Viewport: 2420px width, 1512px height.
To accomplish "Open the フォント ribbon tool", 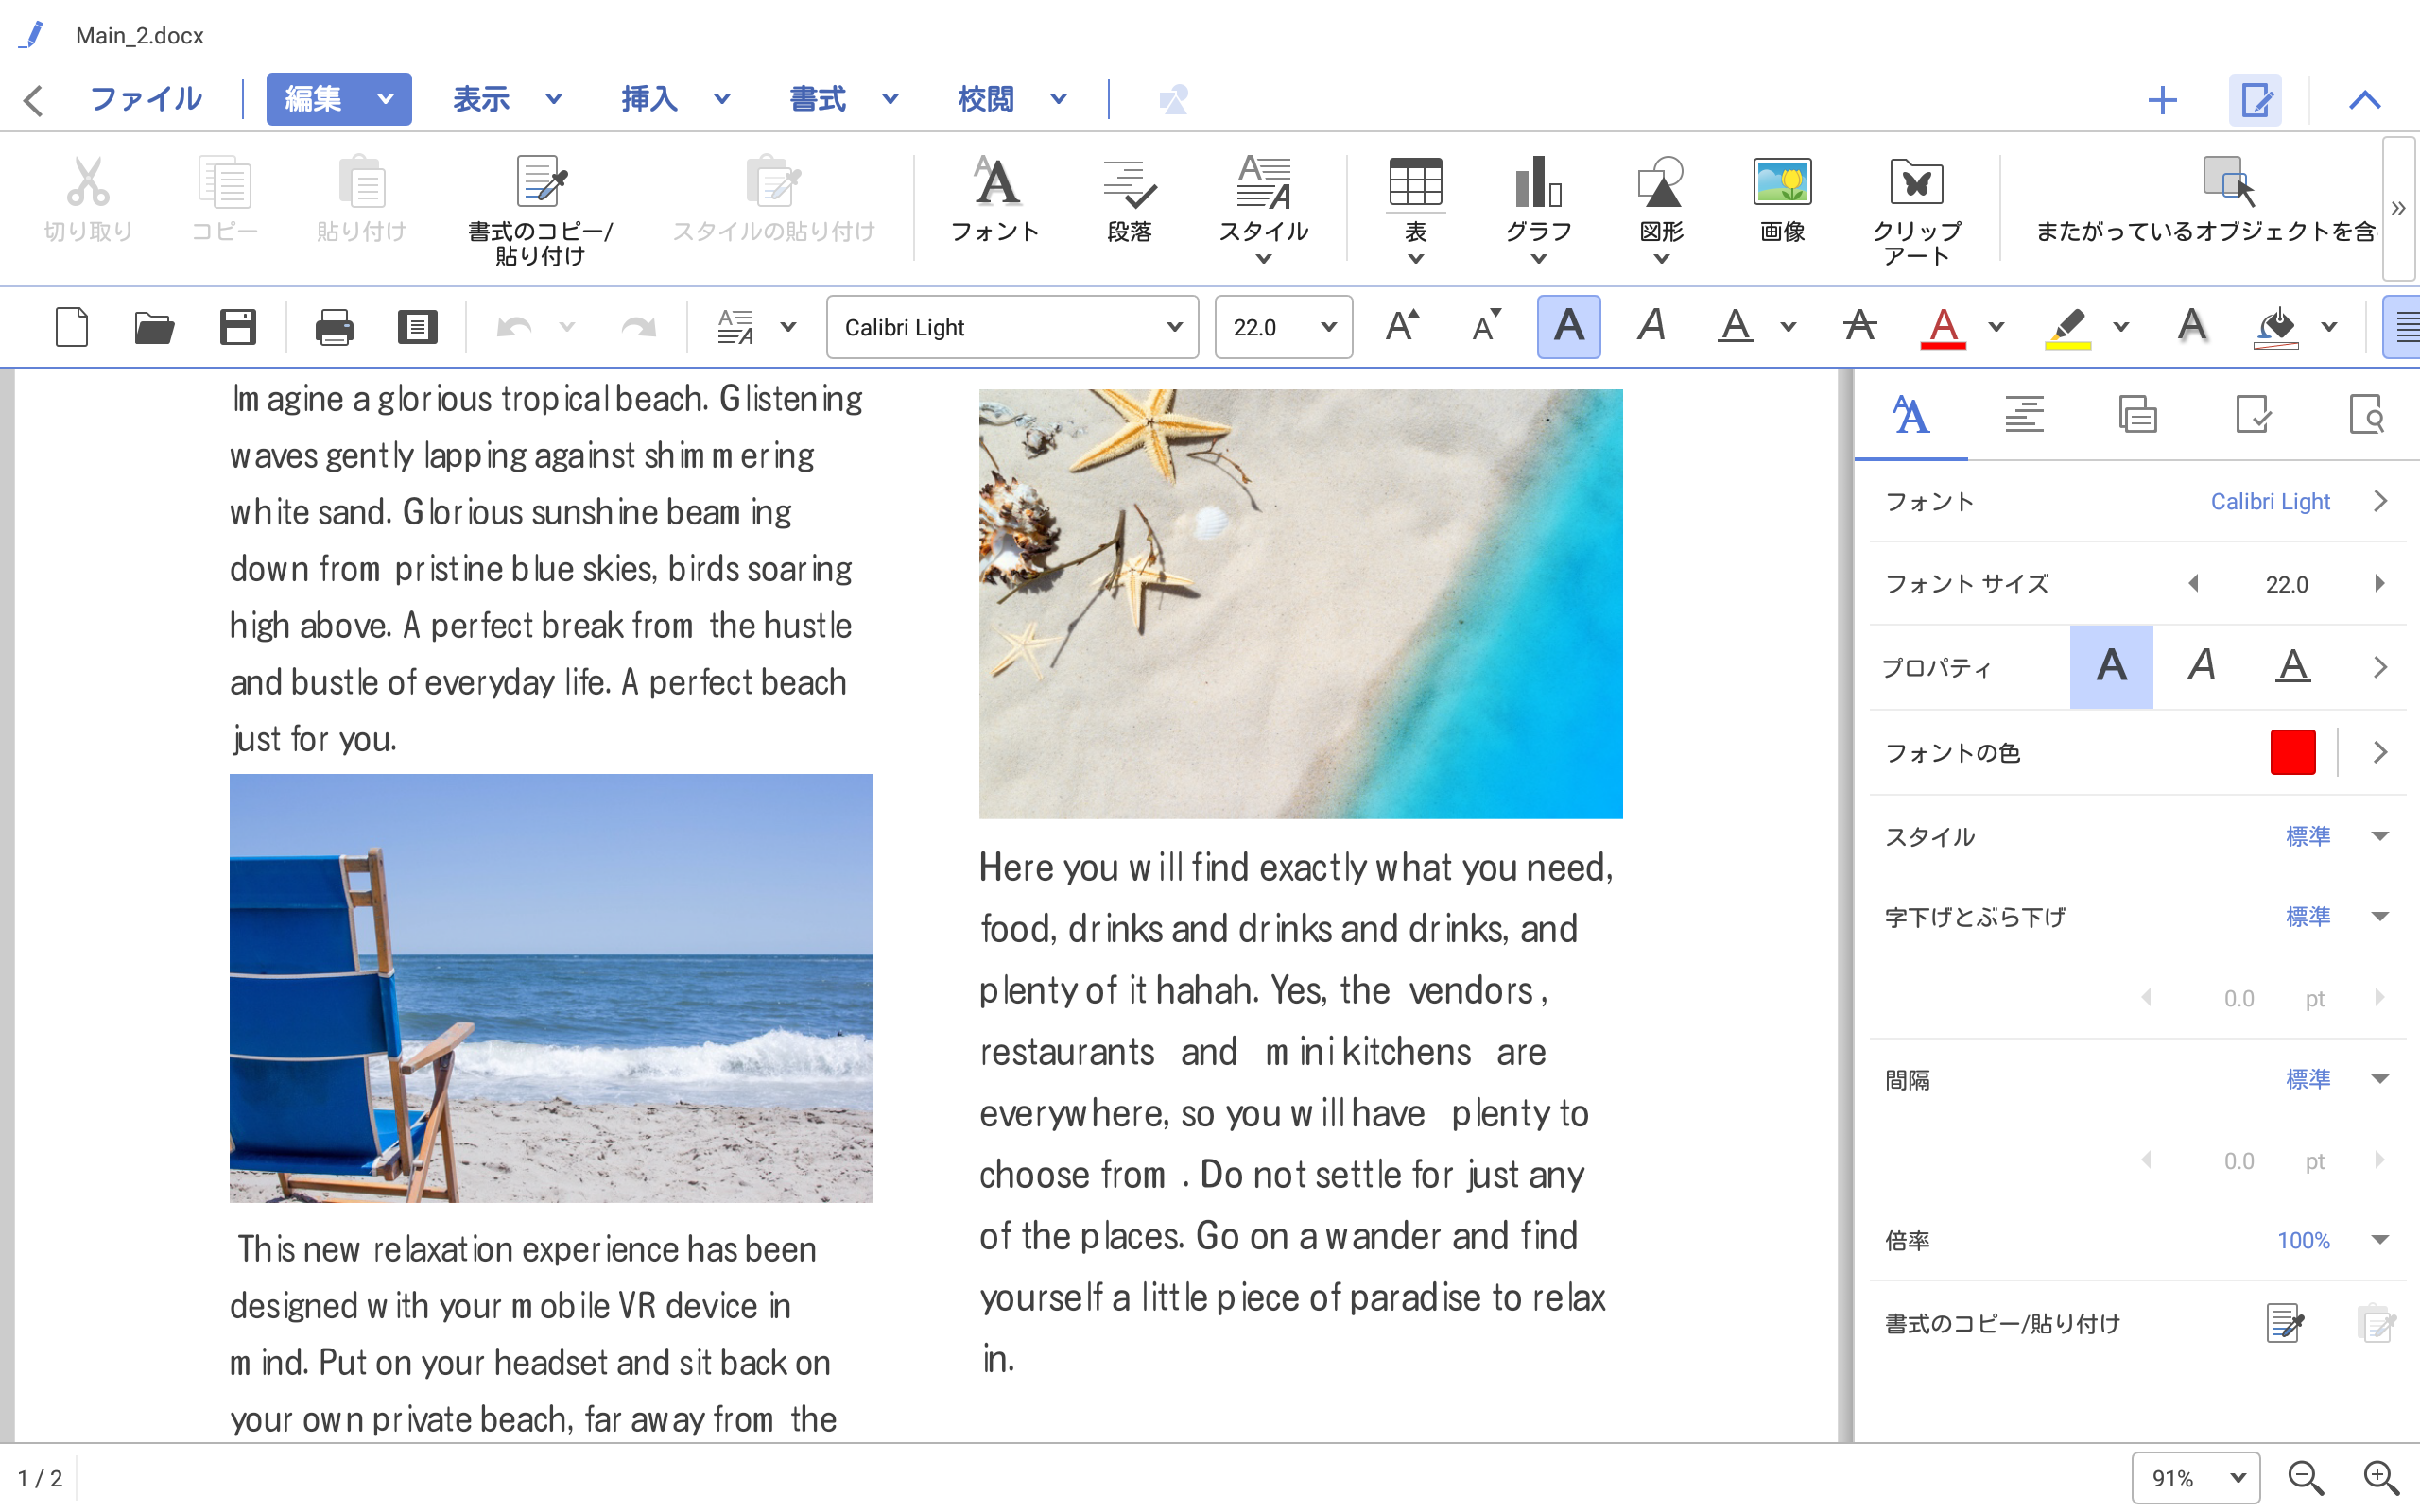I will tap(995, 200).
